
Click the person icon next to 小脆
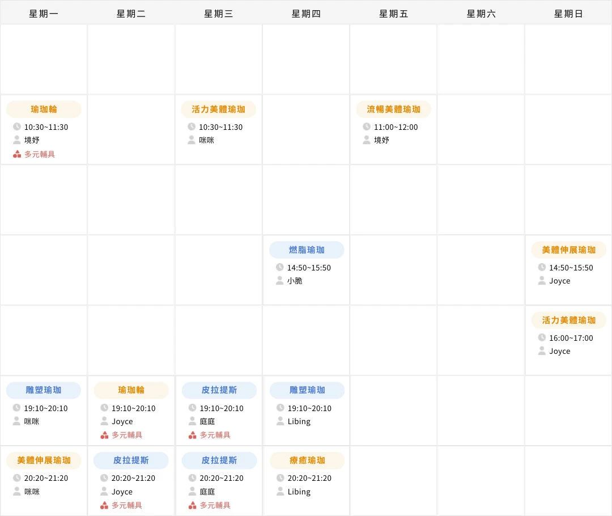279,281
